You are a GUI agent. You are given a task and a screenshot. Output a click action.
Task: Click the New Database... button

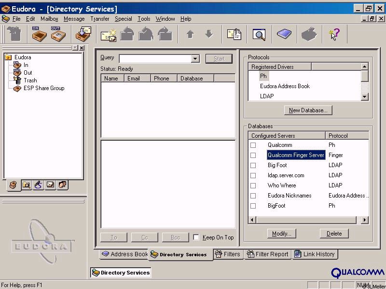tap(308, 110)
